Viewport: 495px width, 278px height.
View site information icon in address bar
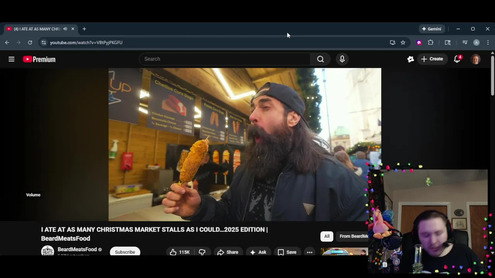point(44,42)
